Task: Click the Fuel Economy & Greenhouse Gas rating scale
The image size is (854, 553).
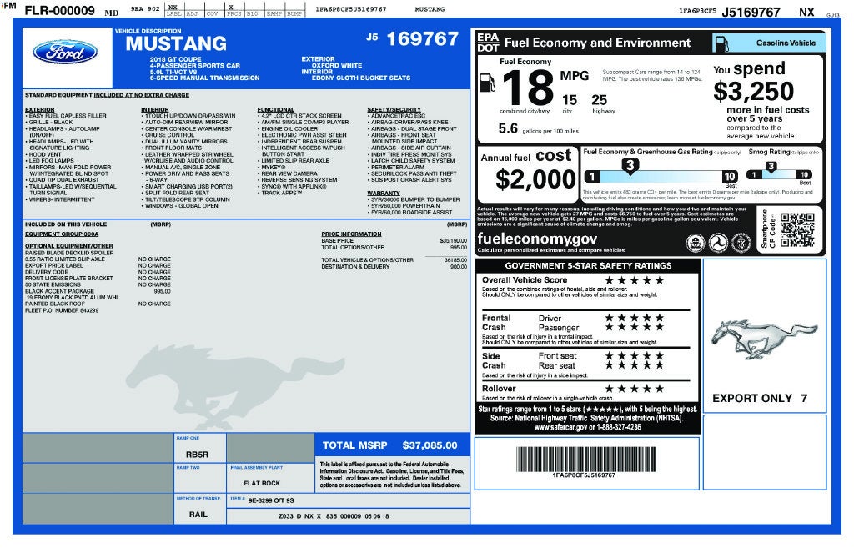Action: 661,177
